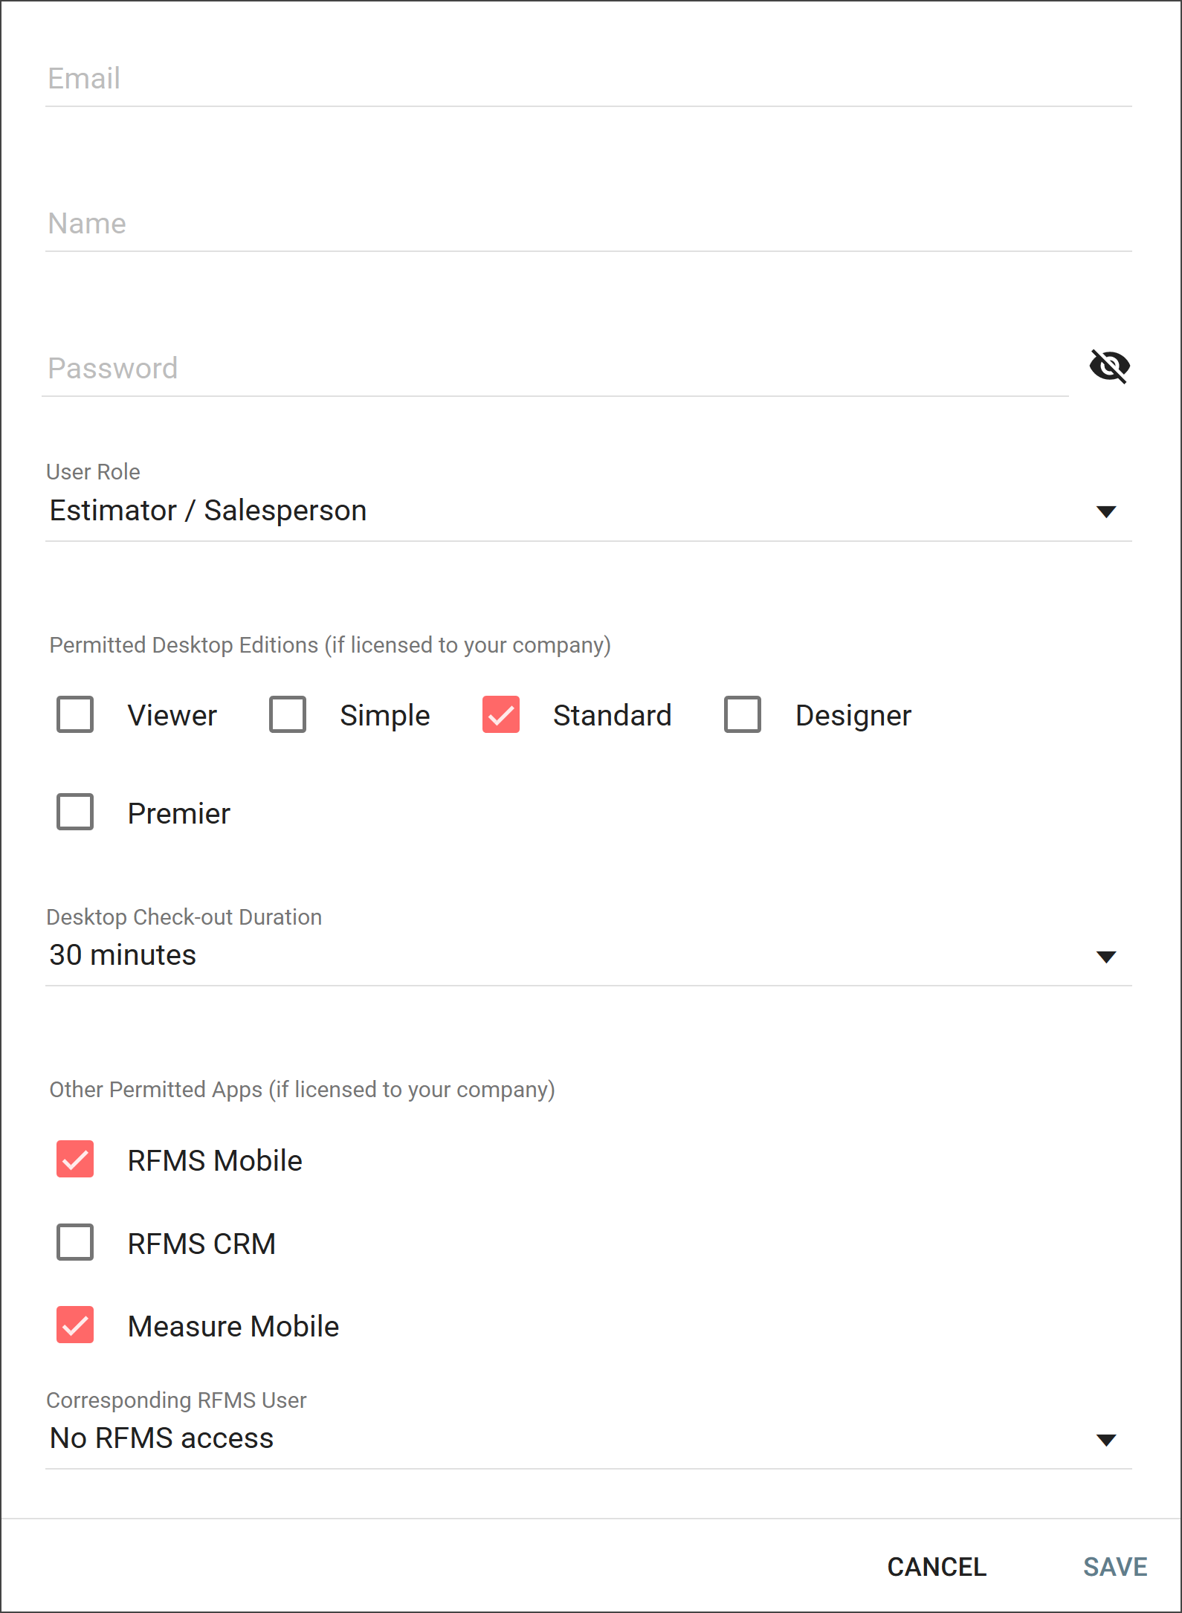
Task: Enable the RFMS CRM checkbox
Action: [75, 1243]
